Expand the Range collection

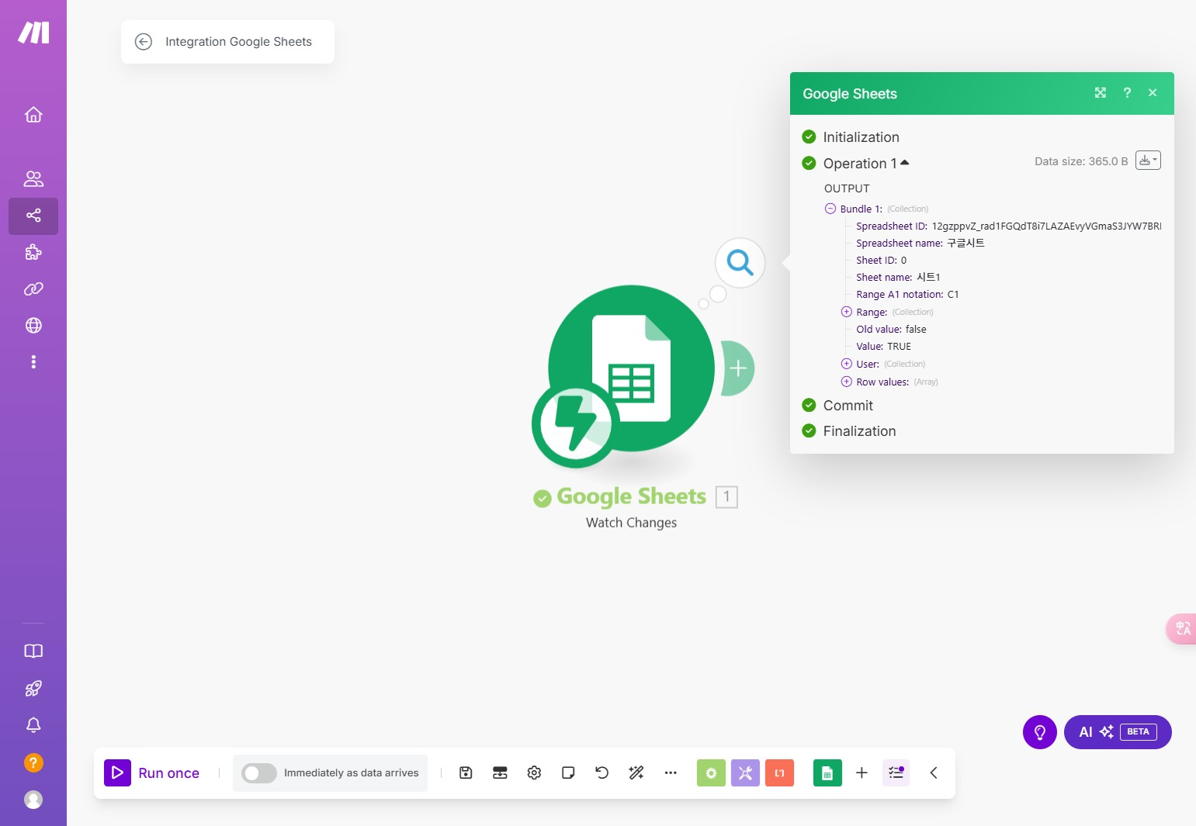coord(847,312)
